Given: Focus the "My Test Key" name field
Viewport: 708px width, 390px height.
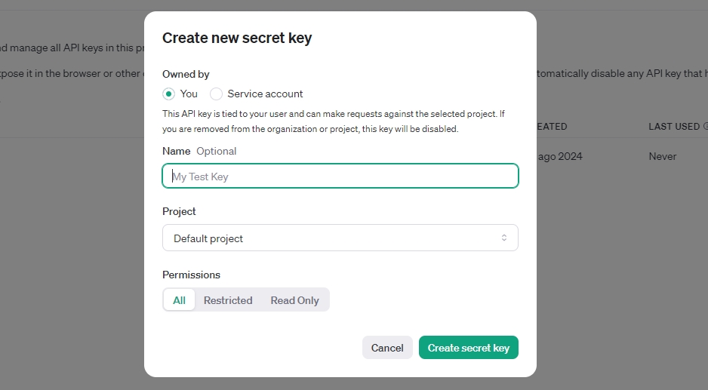Looking at the screenshot, I should coord(340,177).
